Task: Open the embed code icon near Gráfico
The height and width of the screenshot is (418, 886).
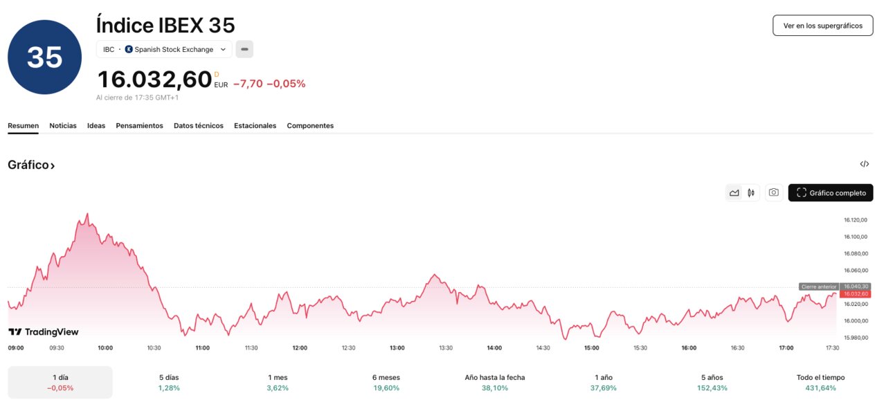Action: (864, 163)
